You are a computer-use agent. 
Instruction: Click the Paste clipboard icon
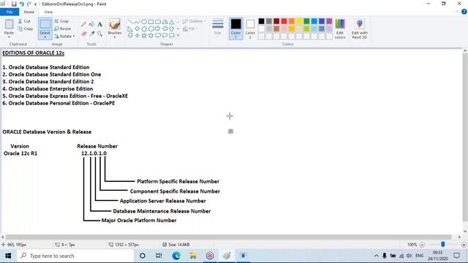[9, 24]
